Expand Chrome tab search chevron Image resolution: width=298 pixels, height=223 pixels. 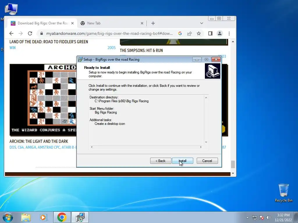tap(202, 23)
